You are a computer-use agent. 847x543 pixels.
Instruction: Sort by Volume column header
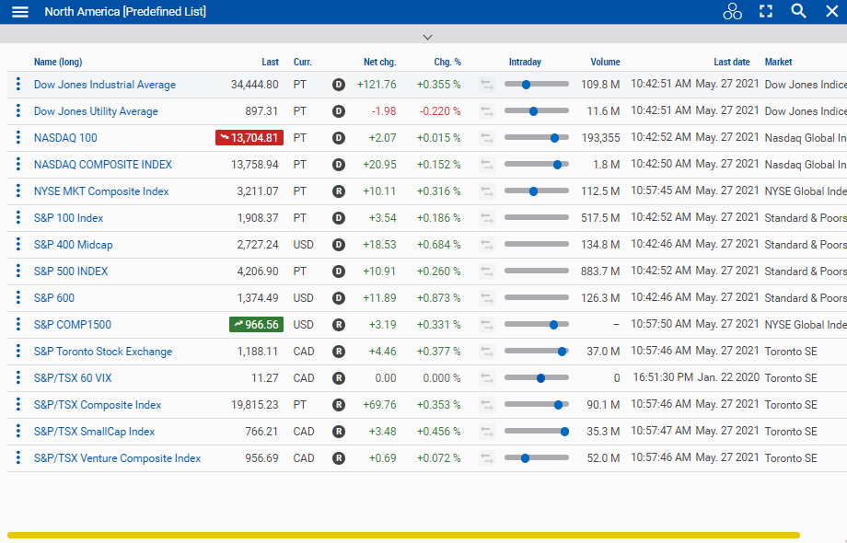[x=605, y=62]
